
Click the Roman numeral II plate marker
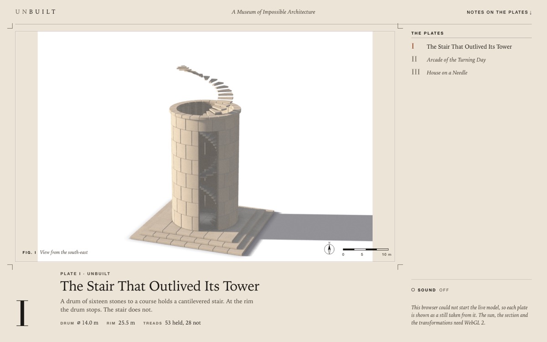click(414, 59)
